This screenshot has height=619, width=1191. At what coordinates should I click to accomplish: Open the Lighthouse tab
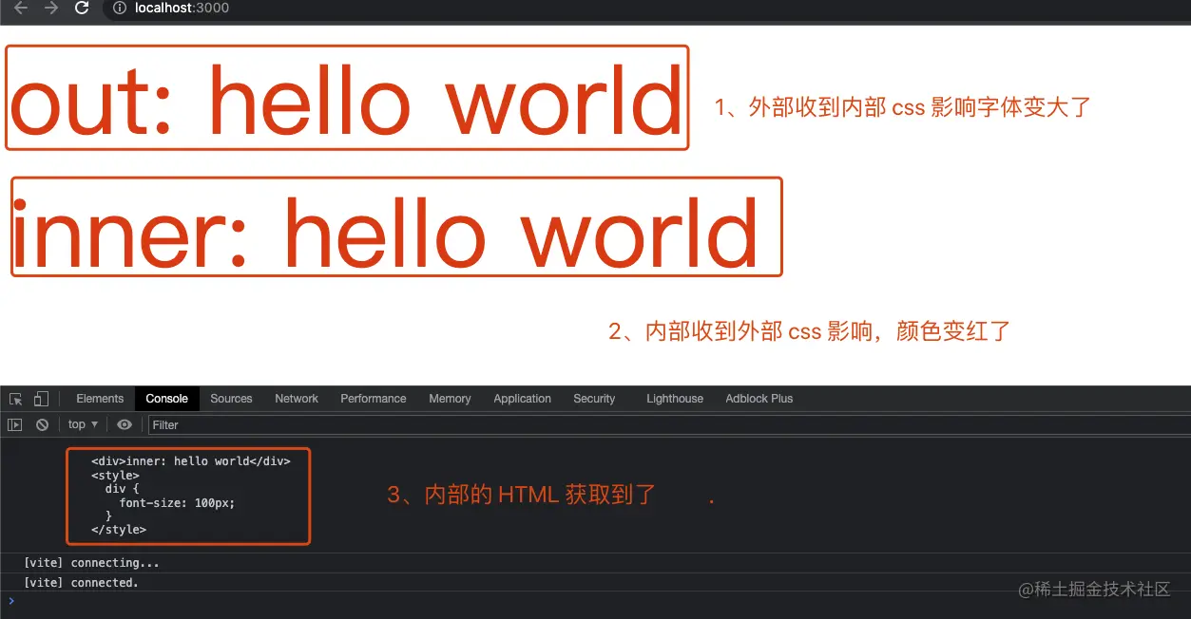[x=675, y=399]
